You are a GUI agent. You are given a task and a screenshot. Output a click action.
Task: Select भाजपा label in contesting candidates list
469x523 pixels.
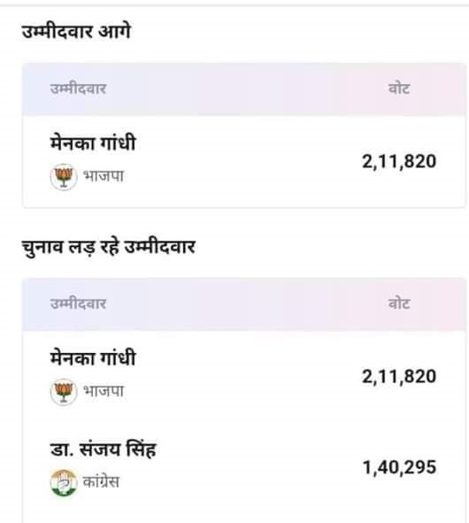click(104, 390)
